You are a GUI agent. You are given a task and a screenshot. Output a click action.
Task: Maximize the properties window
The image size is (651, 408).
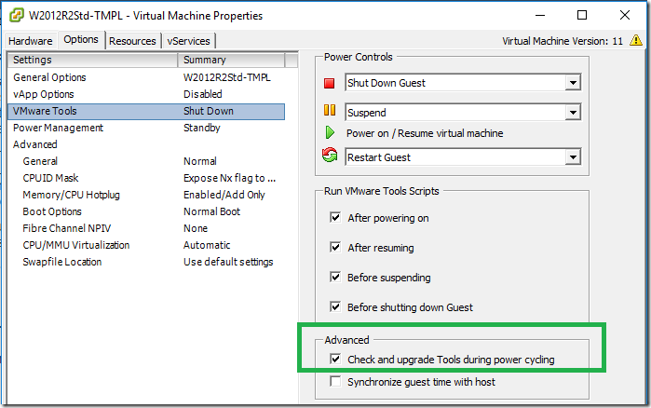pos(582,15)
